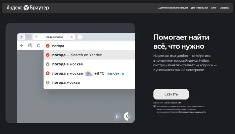
Task: Click the red Я icon in address bar
Action: pyautogui.click(x=48, y=46)
